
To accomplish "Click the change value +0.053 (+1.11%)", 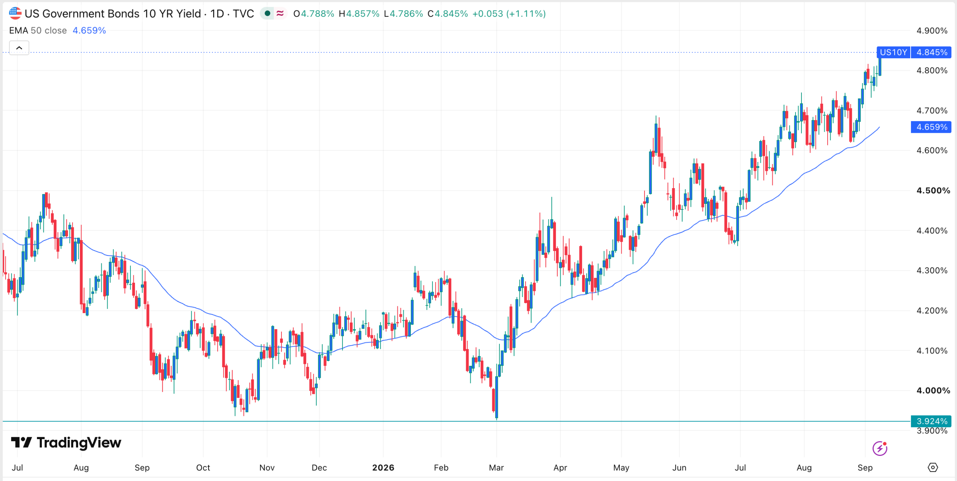I will 509,14.
